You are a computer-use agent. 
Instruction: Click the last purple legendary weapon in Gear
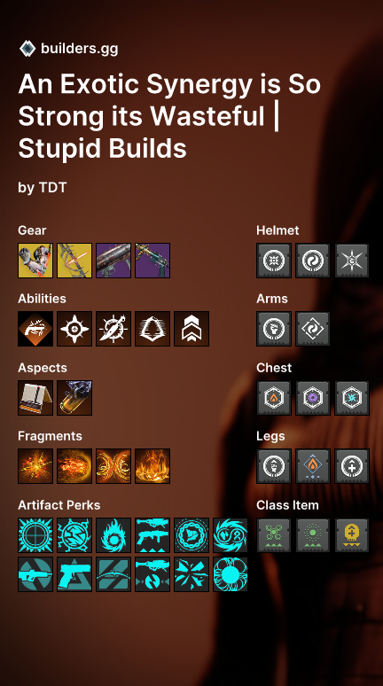[152, 261]
